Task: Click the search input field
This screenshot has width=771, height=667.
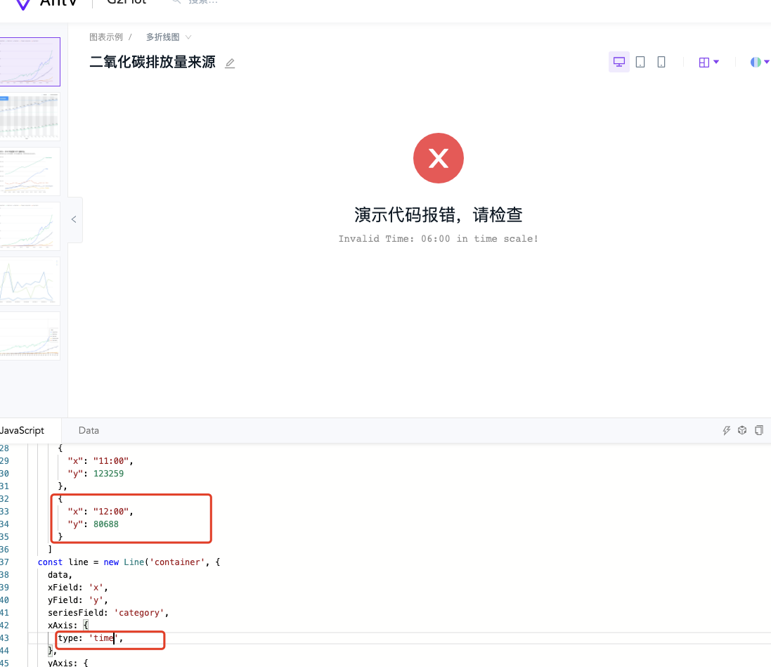Action: click(200, 3)
